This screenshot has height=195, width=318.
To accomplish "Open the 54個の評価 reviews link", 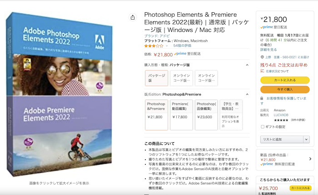I will click(x=182, y=45).
